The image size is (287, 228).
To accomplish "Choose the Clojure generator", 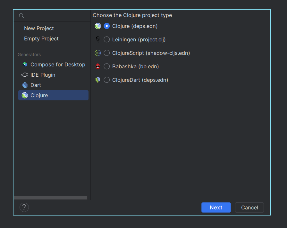I will coord(53,95).
